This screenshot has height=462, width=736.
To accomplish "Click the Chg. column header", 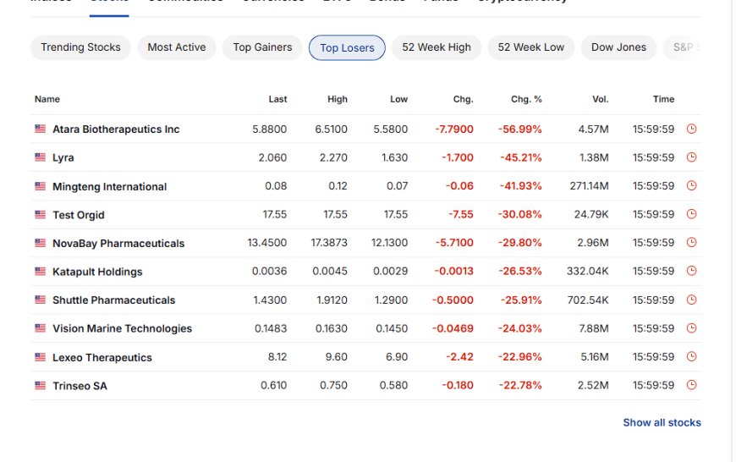I will pyautogui.click(x=463, y=99).
